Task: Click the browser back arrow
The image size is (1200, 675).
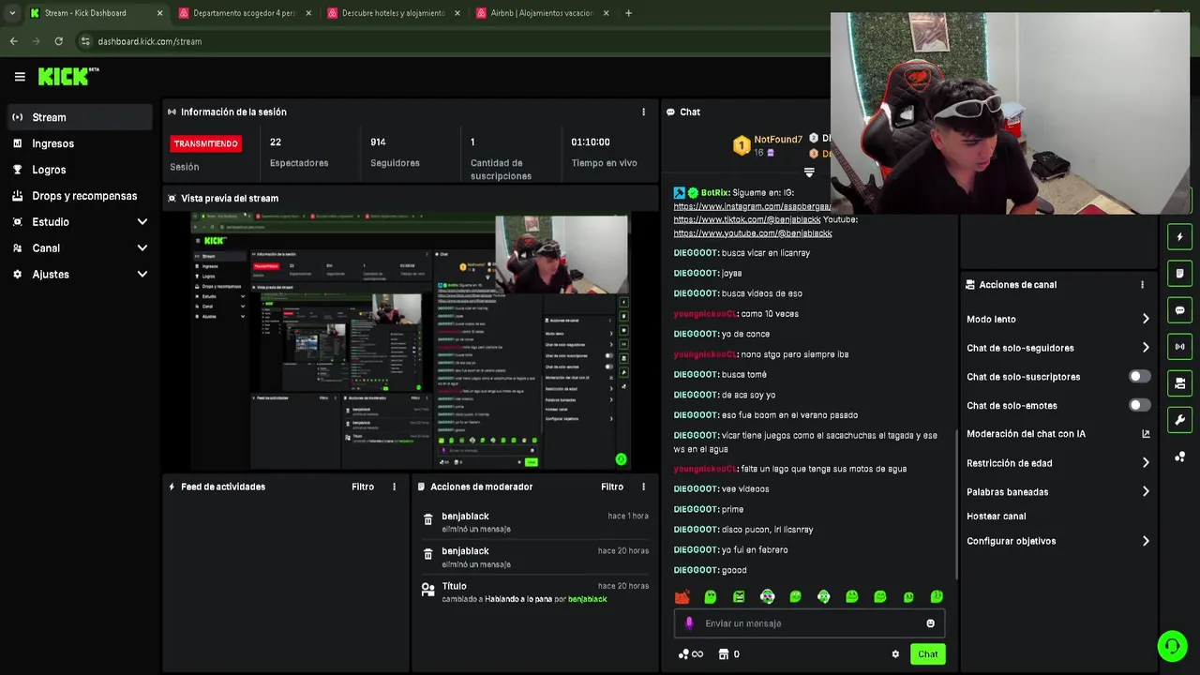Action: click(x=13, y=41)
